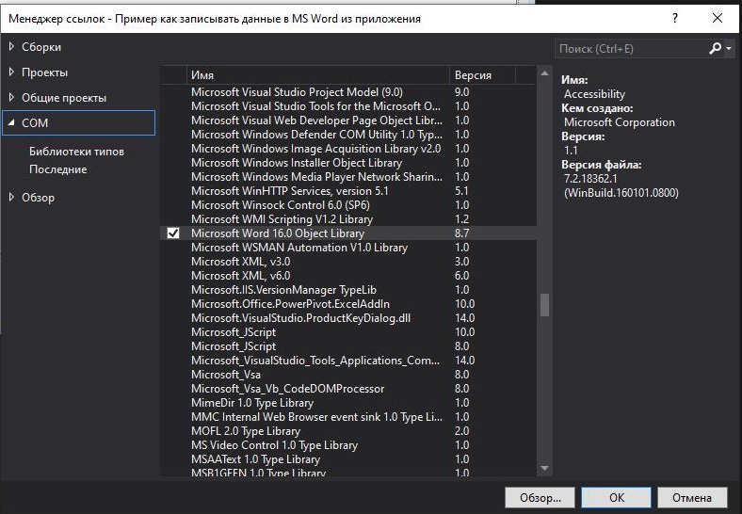Click Microsoft Corporation in details pane
This screenshot has height=514, width=742.
coord(620,122)
